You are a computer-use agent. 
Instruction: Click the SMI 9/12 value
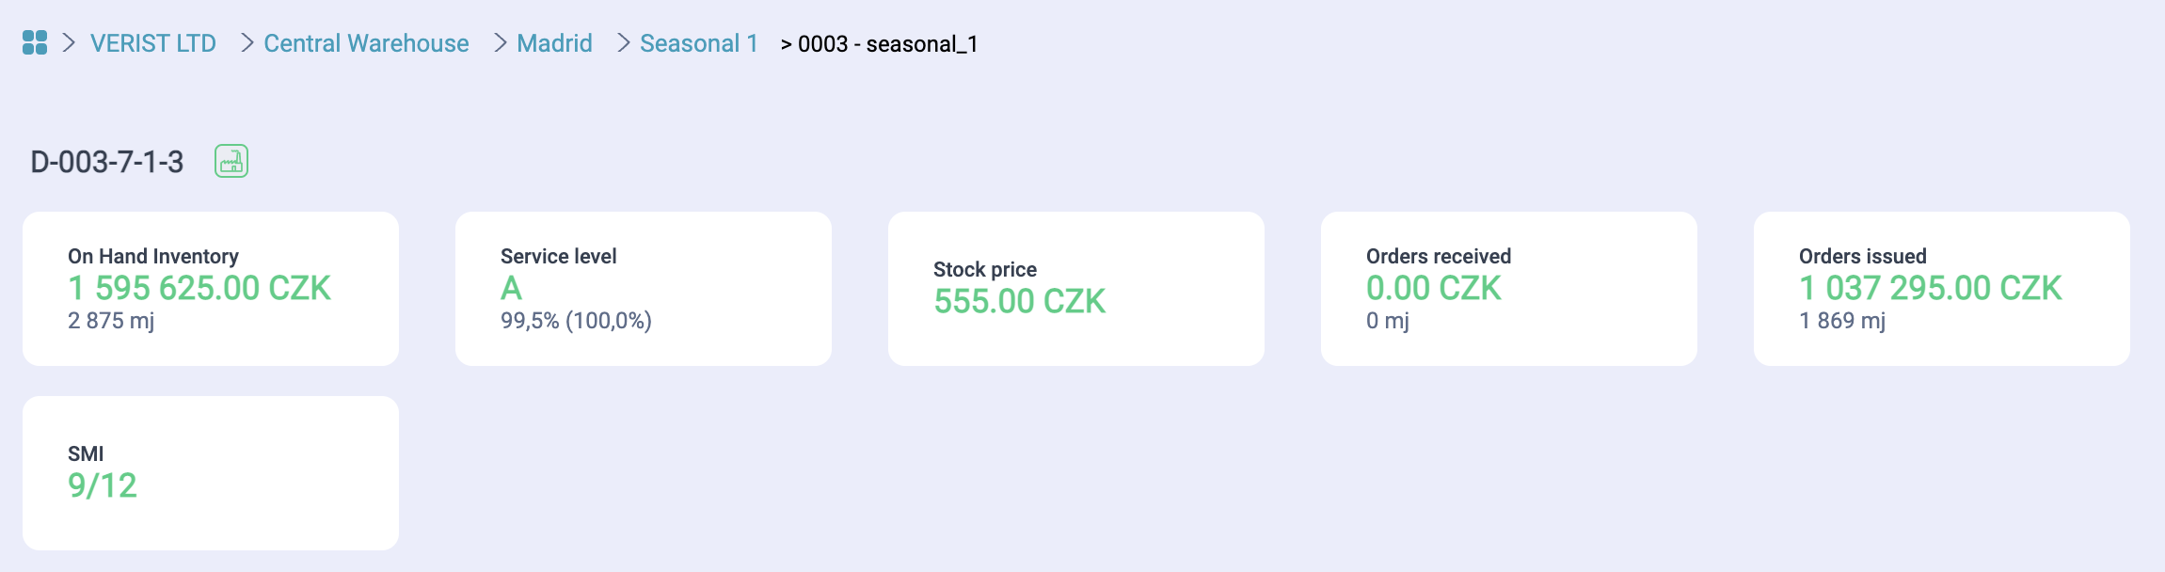(103, 485)
